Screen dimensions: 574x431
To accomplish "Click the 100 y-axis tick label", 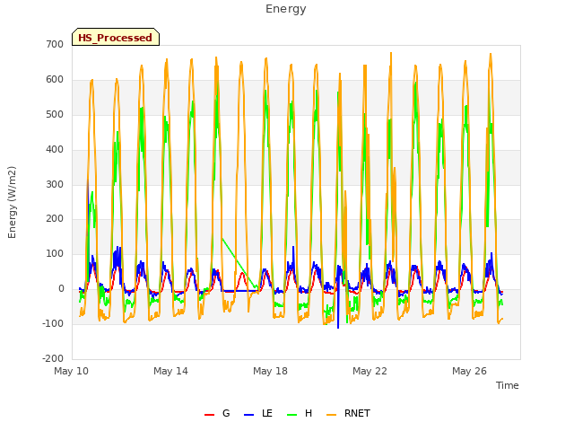I will (x=55, y=253).
